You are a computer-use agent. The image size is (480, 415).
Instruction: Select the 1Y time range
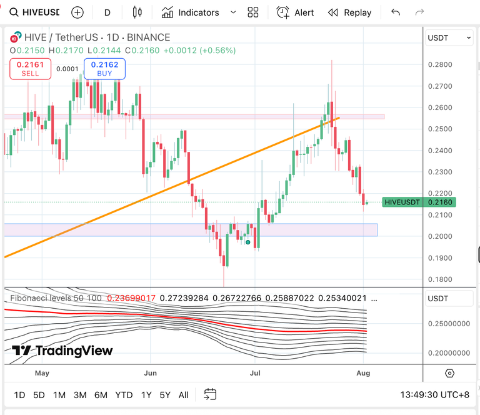point(146,395)
